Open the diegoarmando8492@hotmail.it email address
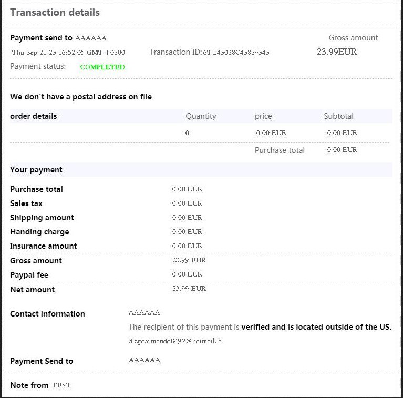 point(175,341)
